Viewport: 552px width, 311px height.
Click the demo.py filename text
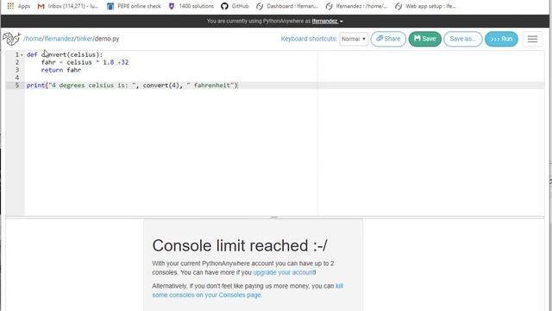click(x=107, y=39)
